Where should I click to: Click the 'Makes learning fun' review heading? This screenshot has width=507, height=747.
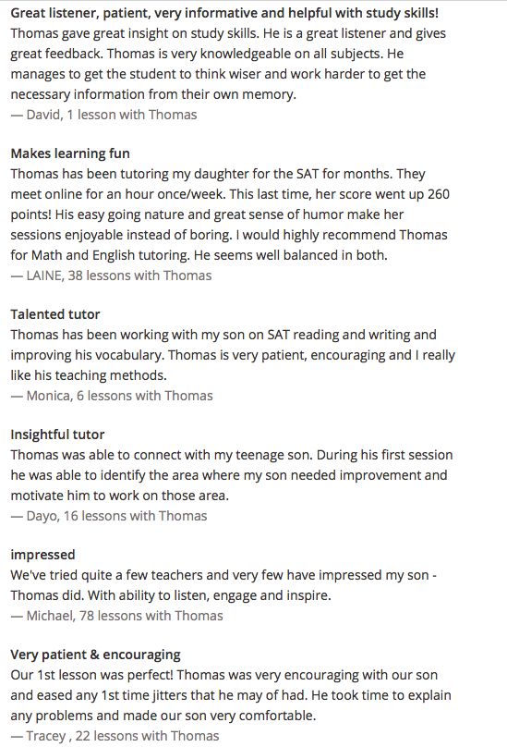point(70,153)
